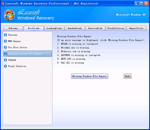
Task: Click the window resize grip corner
Action: pyautogui.click(x=148, y=128)
